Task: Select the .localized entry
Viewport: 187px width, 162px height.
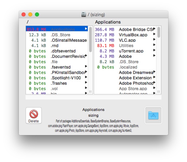Action: coord(125,67)
